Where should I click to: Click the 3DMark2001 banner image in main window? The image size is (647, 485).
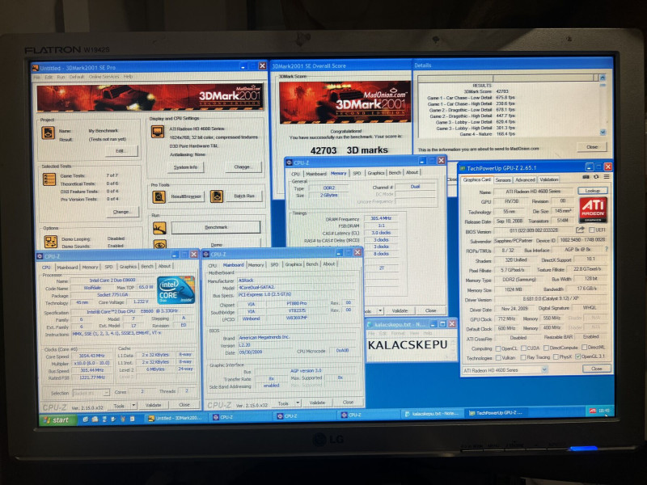150,98
